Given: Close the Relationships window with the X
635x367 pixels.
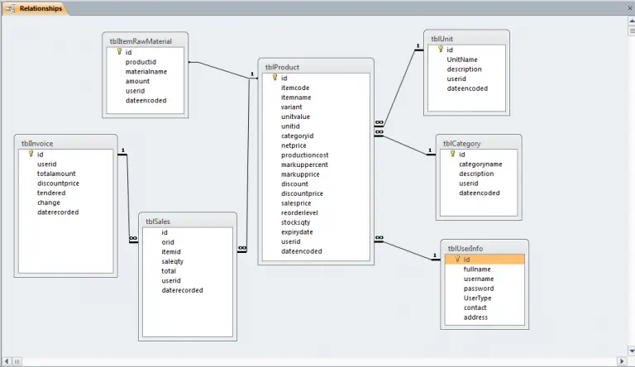Looking at the screenshot, I should (x=628, y=7).
